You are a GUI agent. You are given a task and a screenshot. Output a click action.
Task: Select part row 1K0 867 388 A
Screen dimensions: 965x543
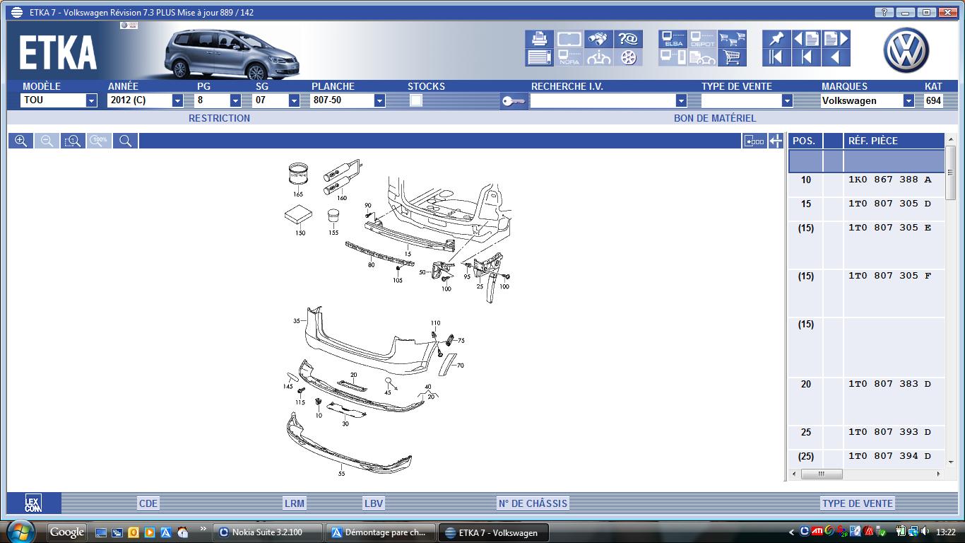pyautogui.click(x=889, y=180)
